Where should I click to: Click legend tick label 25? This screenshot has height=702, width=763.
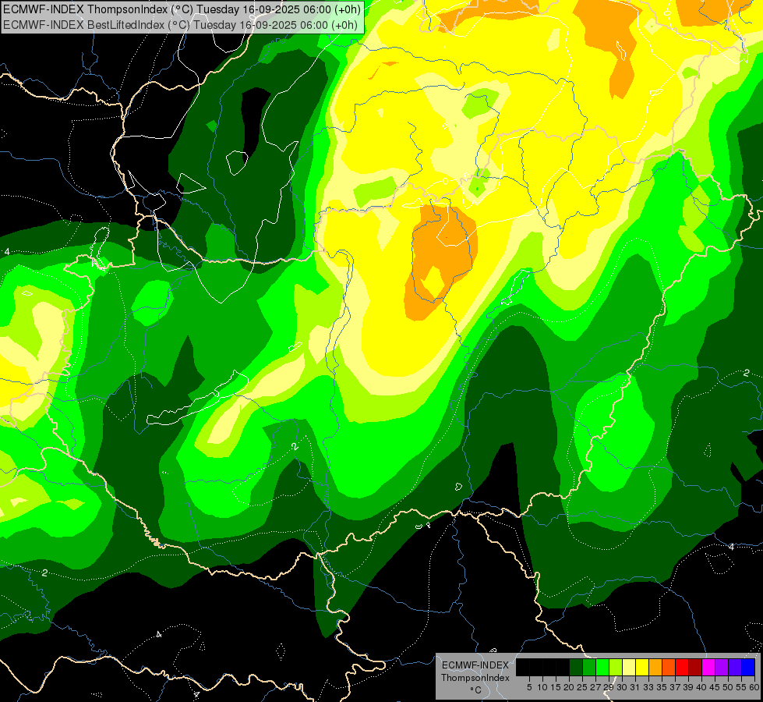click(x=582, y=687)
